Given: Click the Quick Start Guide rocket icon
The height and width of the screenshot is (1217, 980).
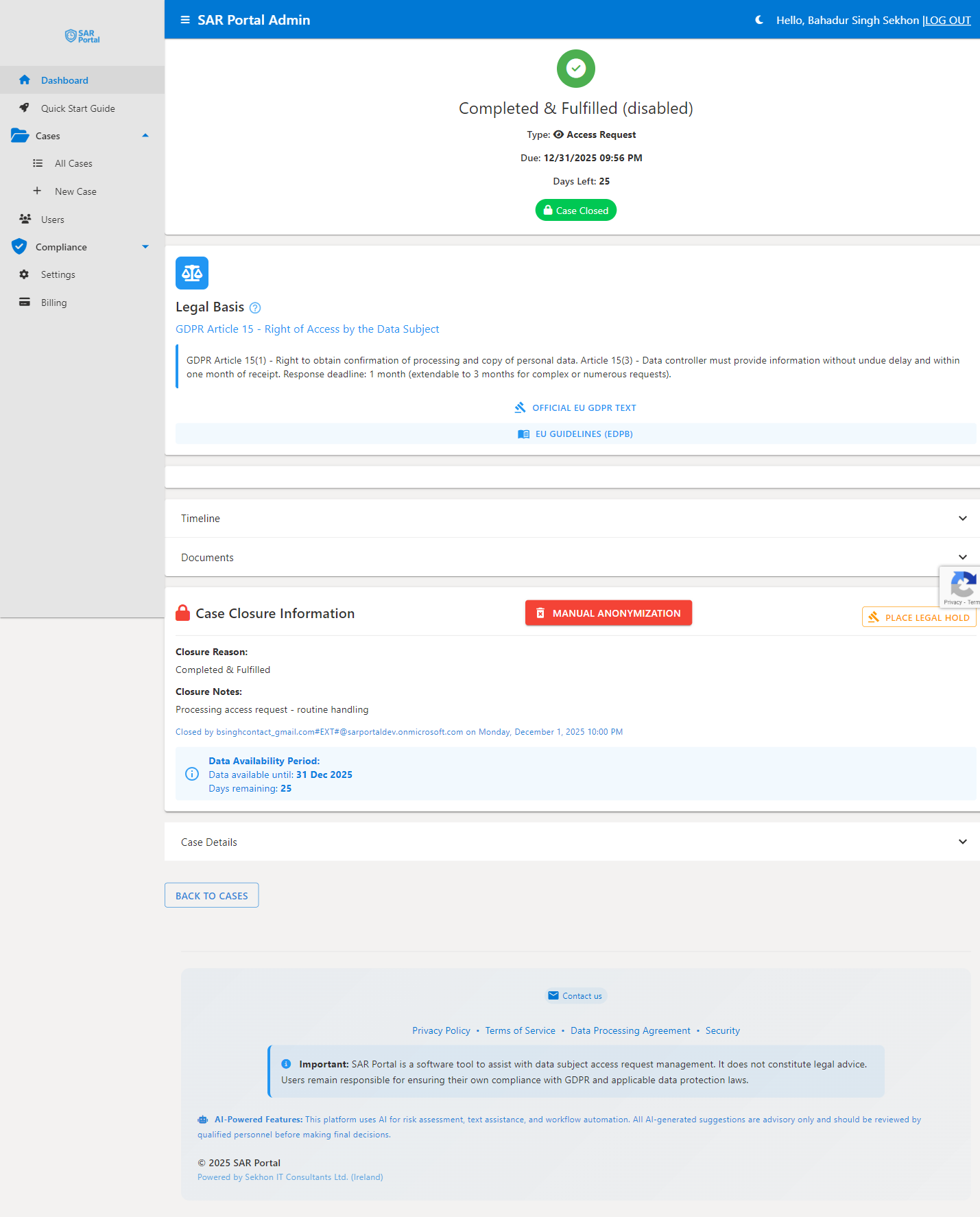Looking at the screenshot, I should pyautogui.click(x=25, y=108).
